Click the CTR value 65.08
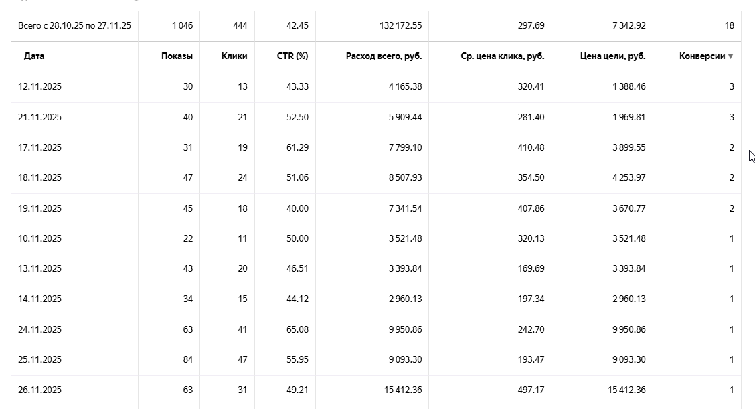 point(297,329)
